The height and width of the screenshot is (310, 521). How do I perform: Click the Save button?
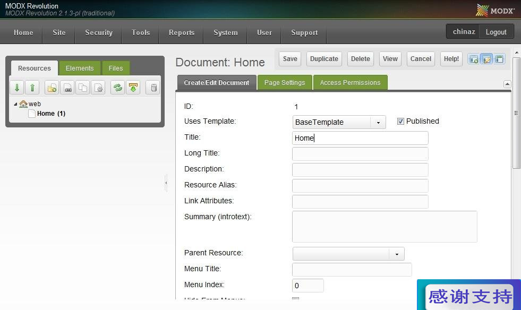[290, 59]
